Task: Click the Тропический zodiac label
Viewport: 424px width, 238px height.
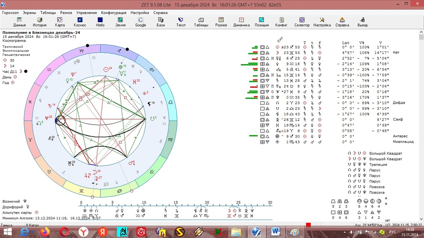Action: click(x=13, y=47)
